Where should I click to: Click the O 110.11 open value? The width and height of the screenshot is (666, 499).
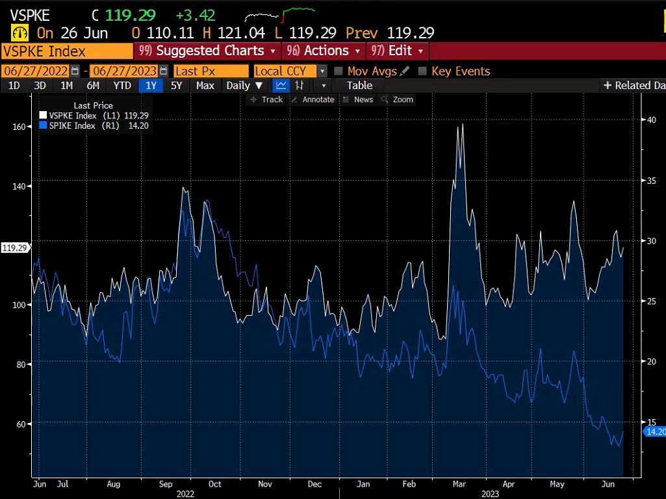pos(162,33)
